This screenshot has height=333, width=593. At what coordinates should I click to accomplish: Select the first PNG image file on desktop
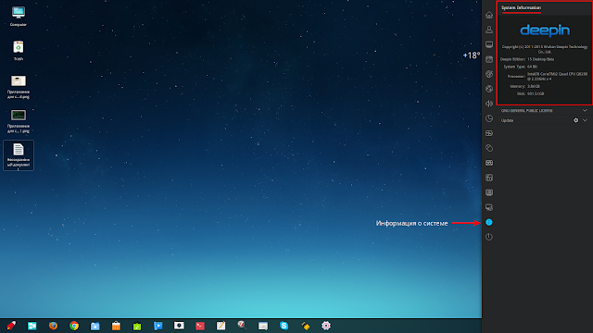[19, 87]
